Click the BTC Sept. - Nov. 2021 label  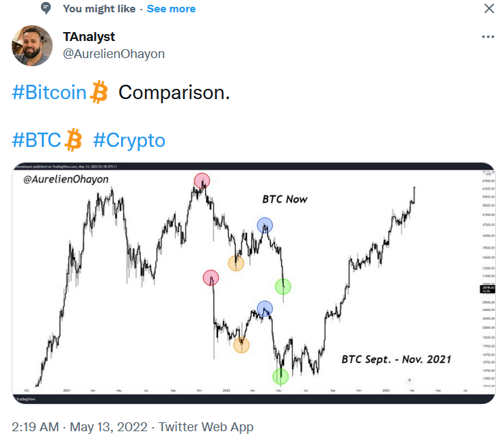(396, 358)
